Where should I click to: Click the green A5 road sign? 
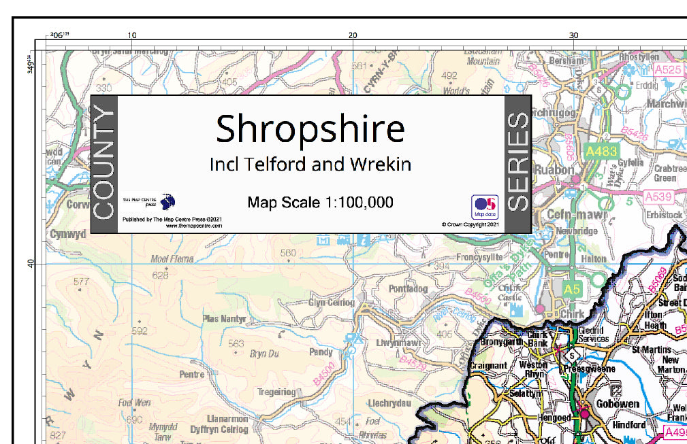[571, 289]
